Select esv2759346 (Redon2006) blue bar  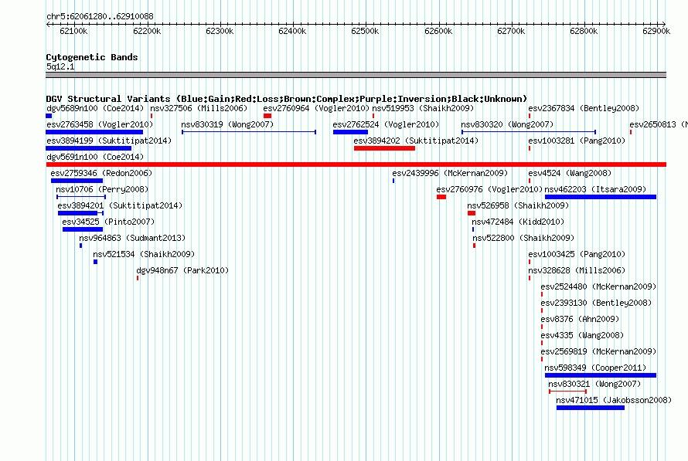(77, 181)
